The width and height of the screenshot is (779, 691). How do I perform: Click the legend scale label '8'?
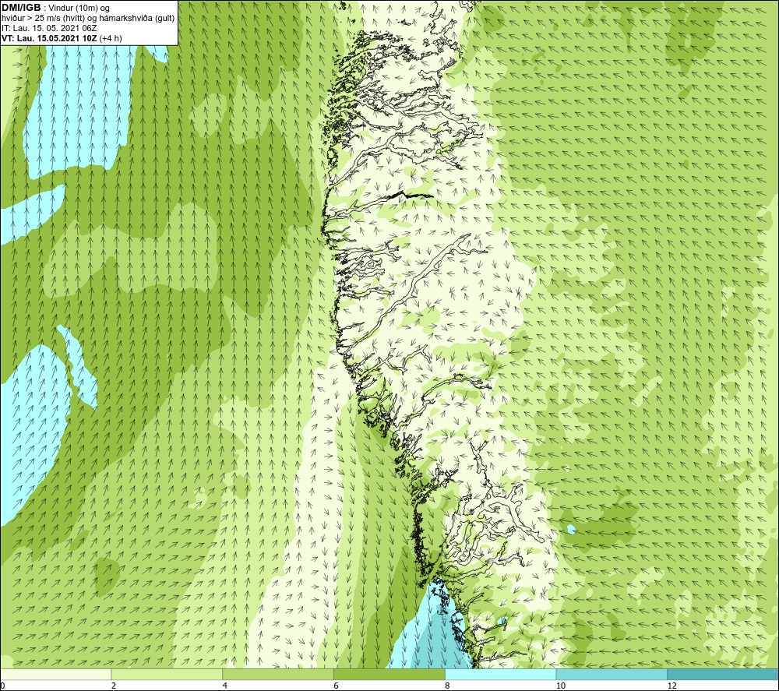[448, 686]
